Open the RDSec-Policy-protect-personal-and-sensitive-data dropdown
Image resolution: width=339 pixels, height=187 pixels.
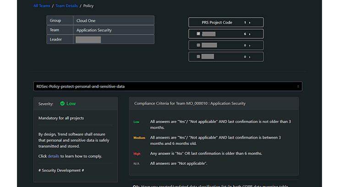pos(168,86)
